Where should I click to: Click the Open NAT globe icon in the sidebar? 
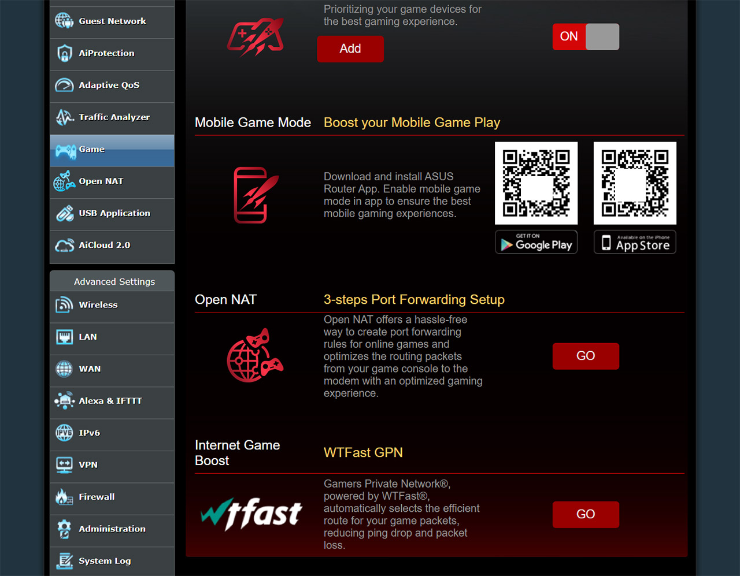pyautogui.click(x=64, y=181)
